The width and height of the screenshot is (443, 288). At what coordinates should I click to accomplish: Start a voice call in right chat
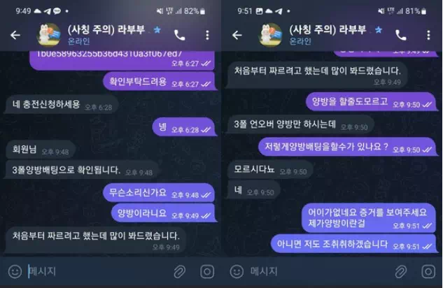click(400, 35)
